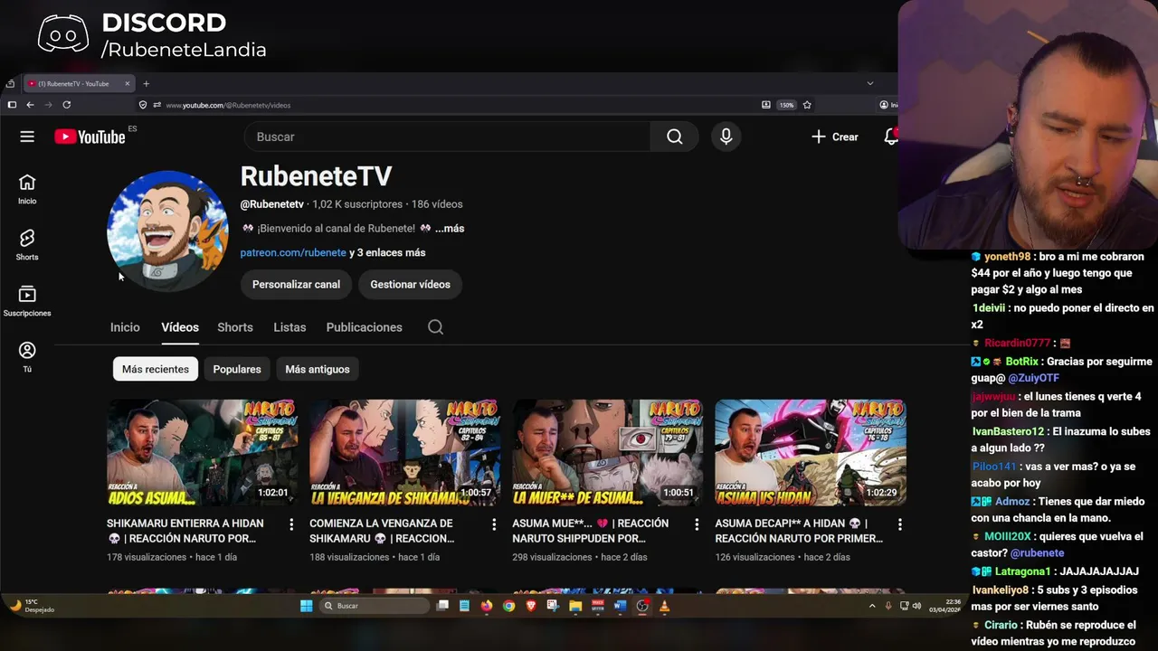Click the RubeneteTV channel avatar
Screen dimensions: 1158x651
pyautogui.click(x=167, y=231)
